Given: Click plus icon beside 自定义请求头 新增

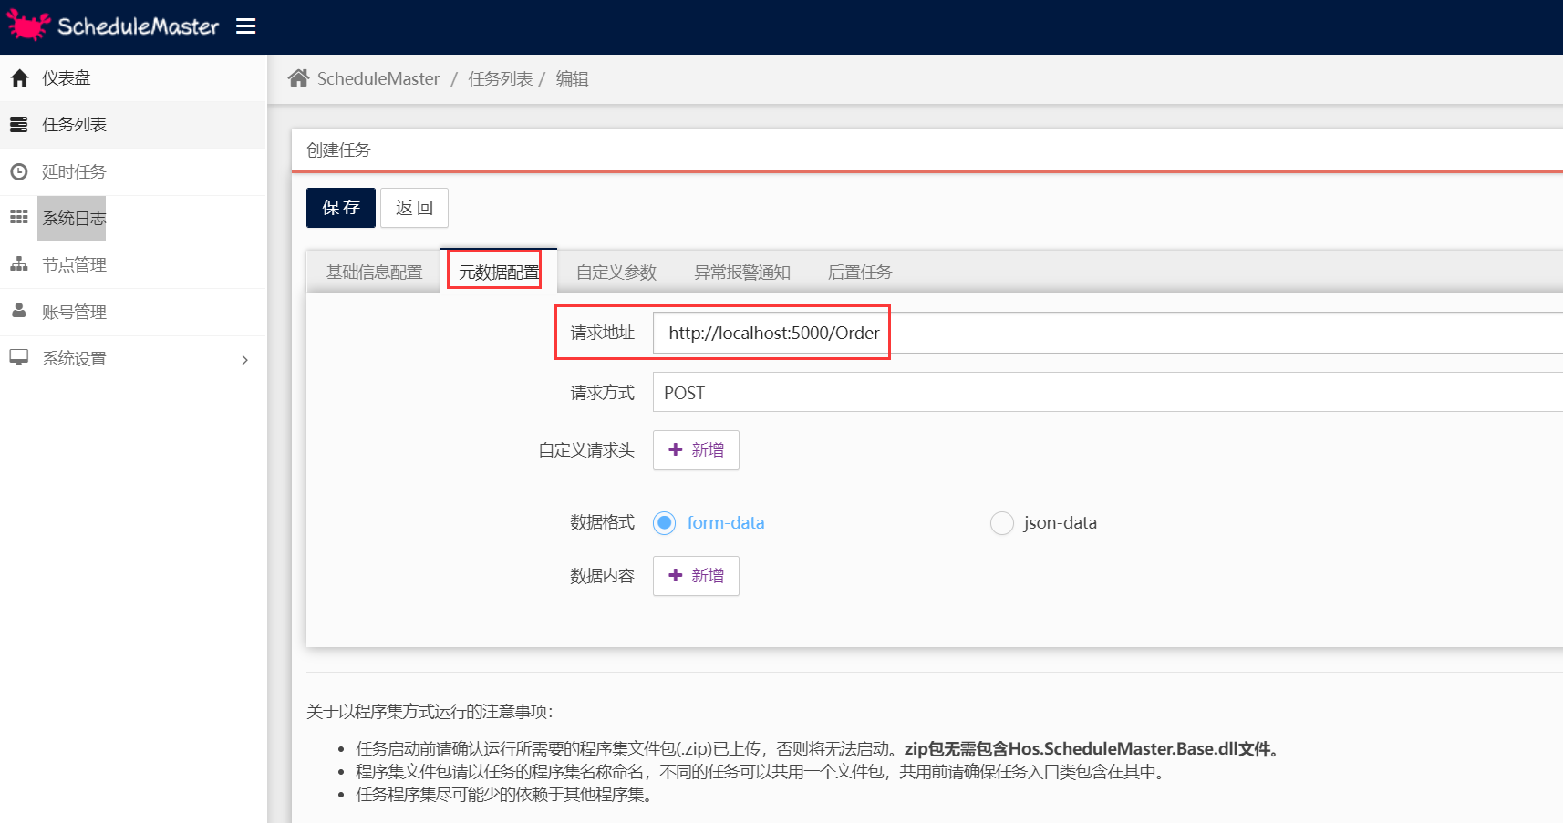Looking at the screenshot, I should coord(676,449).
